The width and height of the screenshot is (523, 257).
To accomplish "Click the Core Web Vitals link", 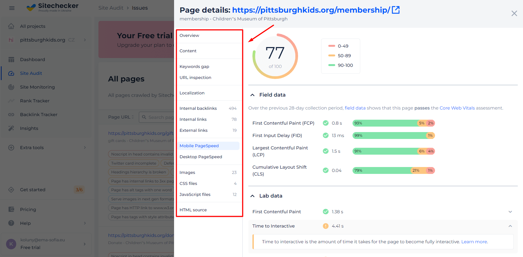I will pyautogui.click(x=457, y=108).
